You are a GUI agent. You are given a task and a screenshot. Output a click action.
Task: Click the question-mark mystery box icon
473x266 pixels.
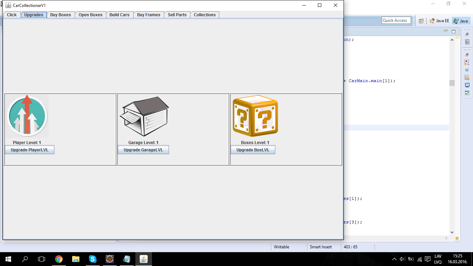click(255, 116)
